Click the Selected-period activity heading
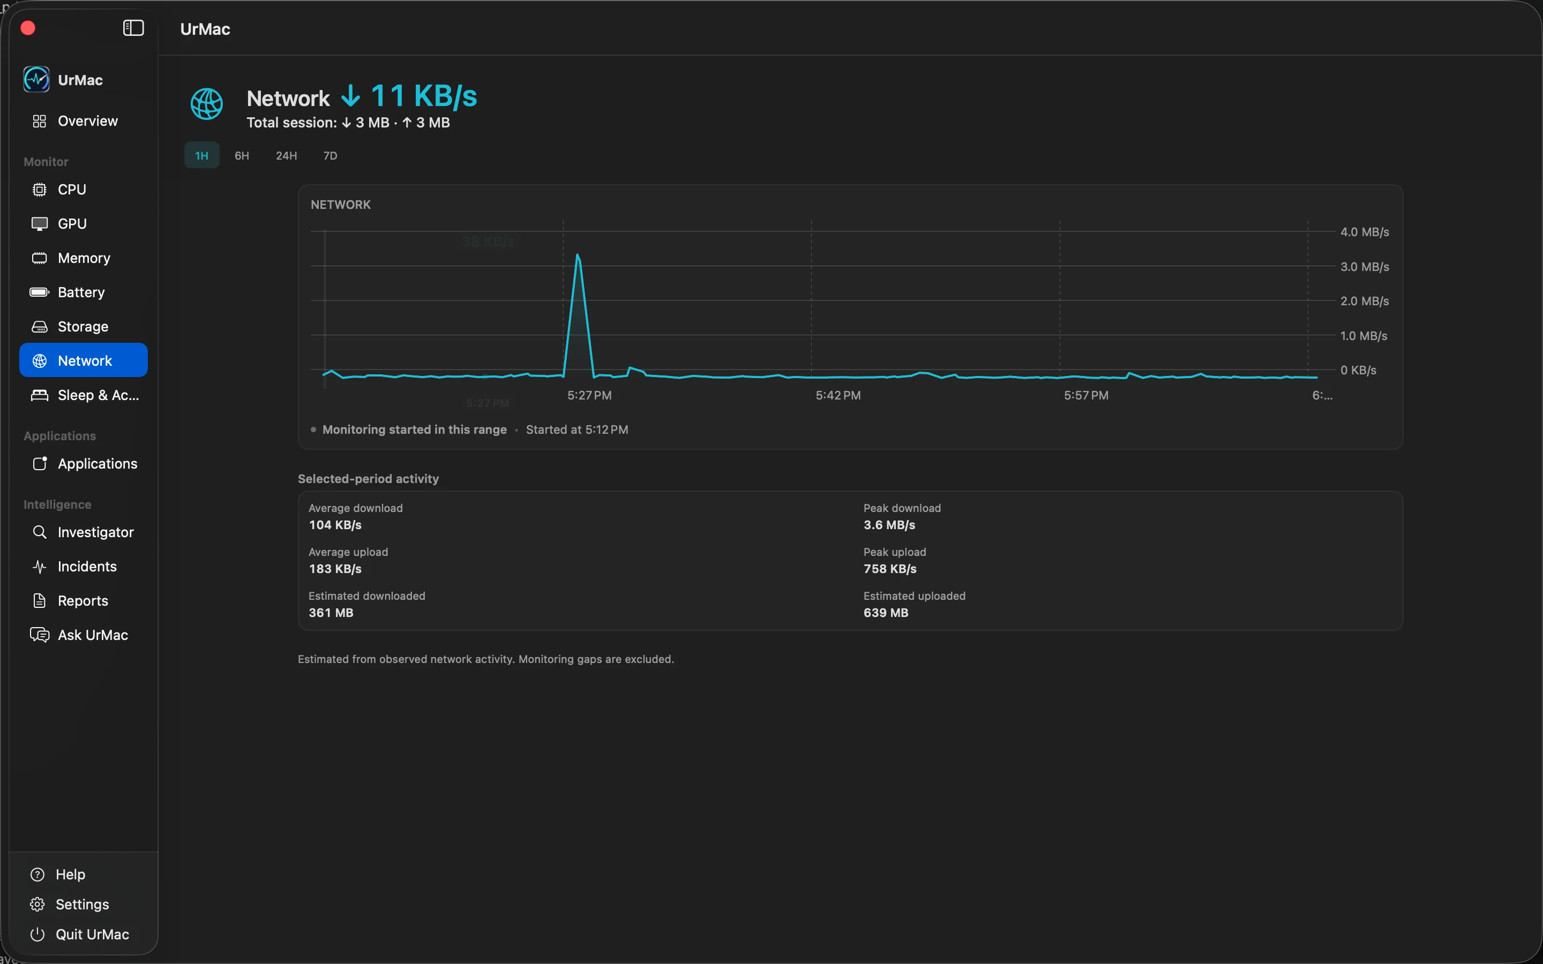 click(369, 479)
